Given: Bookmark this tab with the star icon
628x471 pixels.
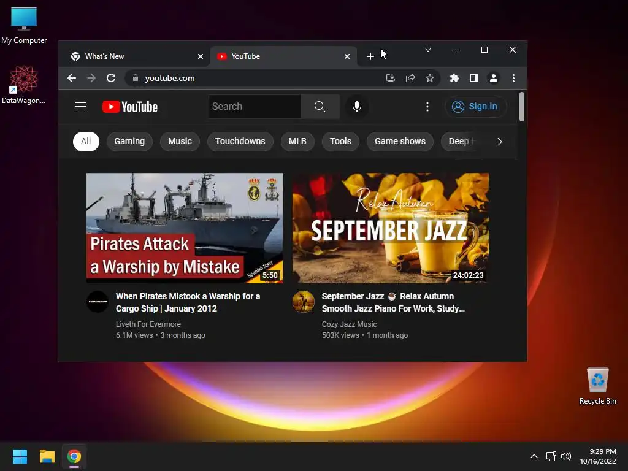Looking at the screenshot, I should (430, 78).
